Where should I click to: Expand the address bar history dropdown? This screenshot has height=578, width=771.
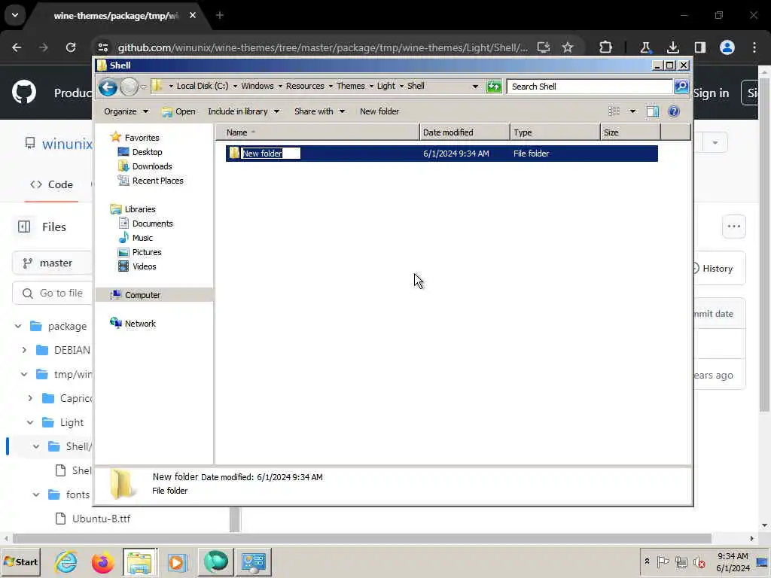[475, 87]
